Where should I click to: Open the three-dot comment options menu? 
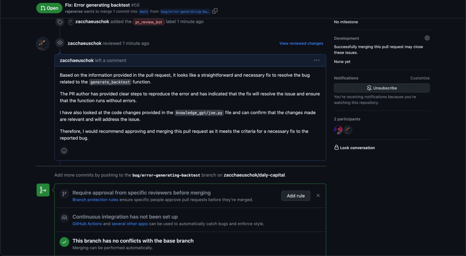click(317, 60)
